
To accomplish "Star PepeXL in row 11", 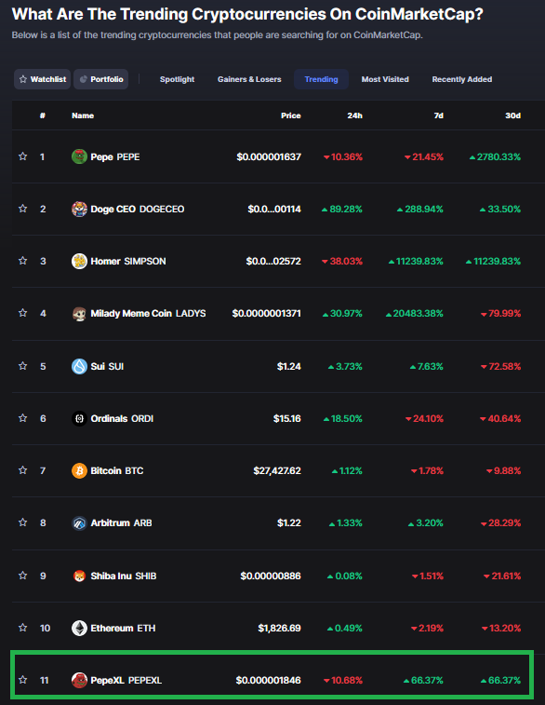I will click(23, 679).
